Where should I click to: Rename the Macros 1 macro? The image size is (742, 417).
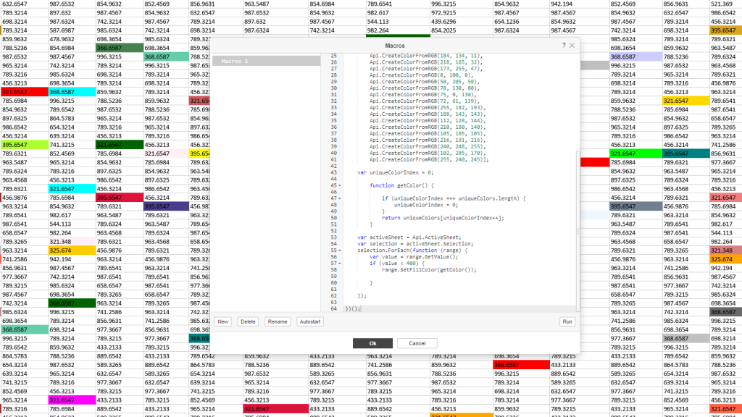point(278,321)
